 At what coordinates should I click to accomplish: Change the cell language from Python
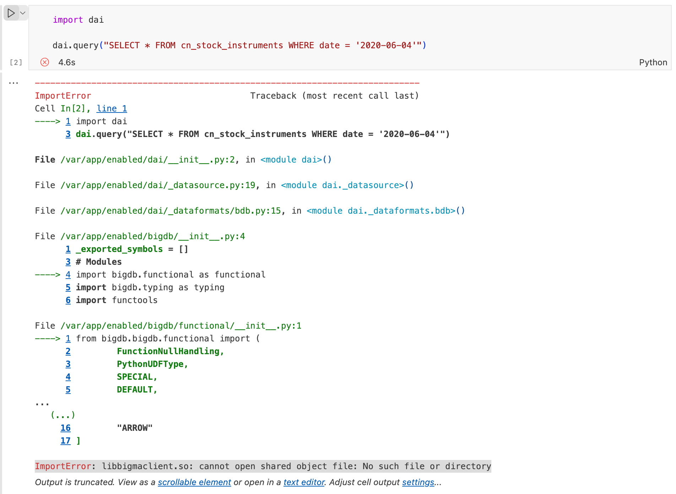point(653,62)
